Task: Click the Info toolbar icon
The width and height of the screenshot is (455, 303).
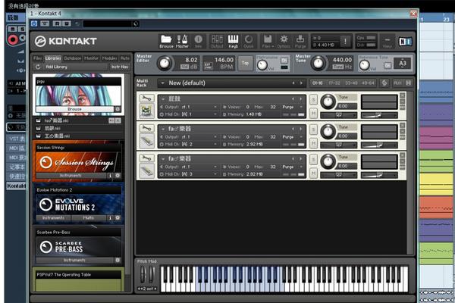Action: point(199,42)
